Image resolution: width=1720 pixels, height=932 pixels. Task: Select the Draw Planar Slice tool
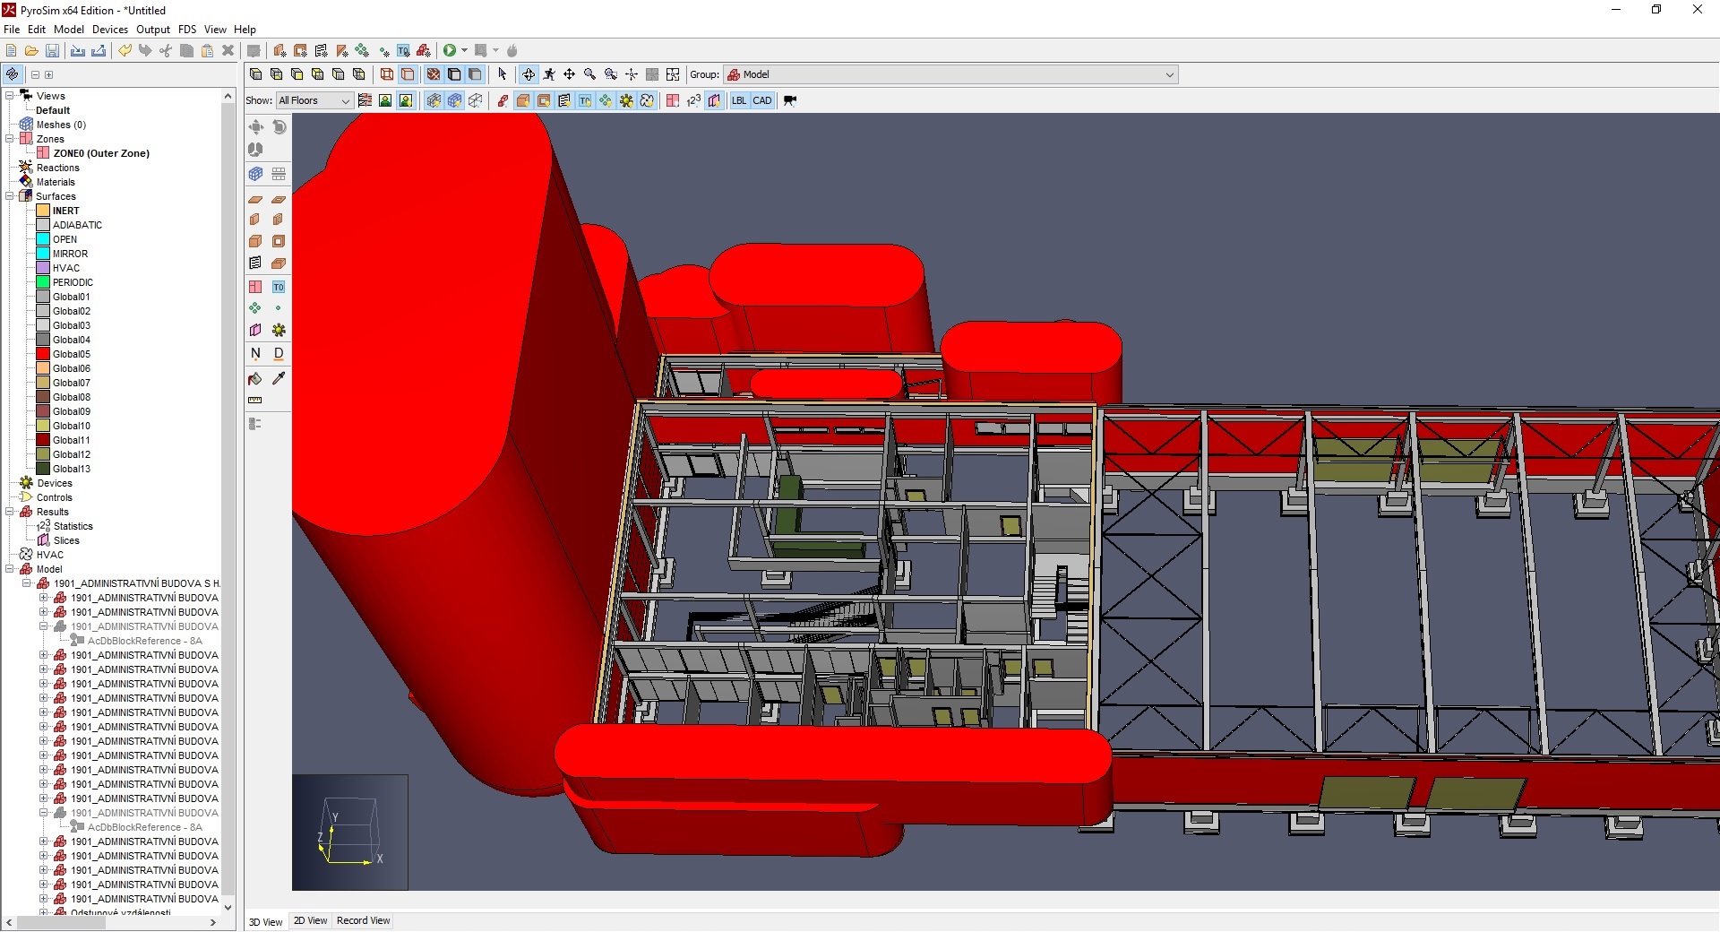pyautogui.click(x=255, y=330)
